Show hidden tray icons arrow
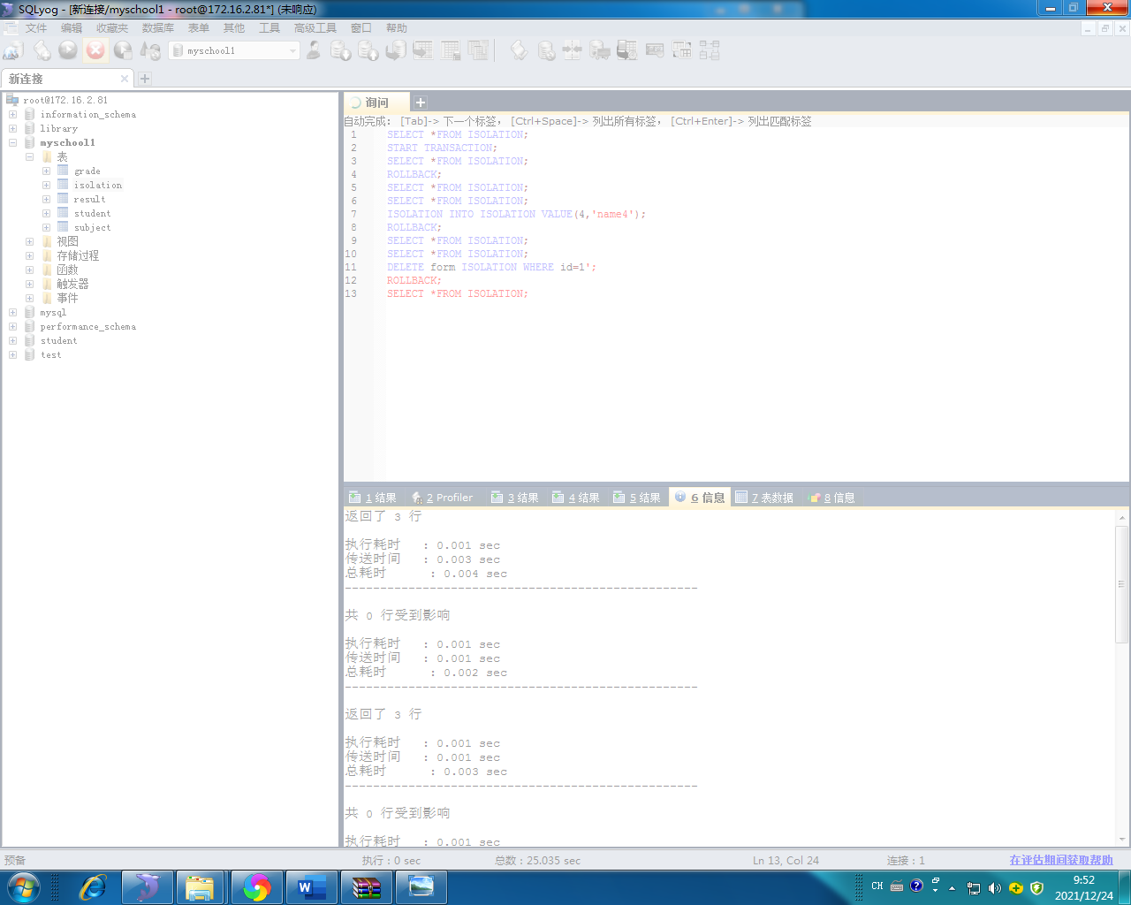Viewport: 1131px width, 905px height. 952,887
